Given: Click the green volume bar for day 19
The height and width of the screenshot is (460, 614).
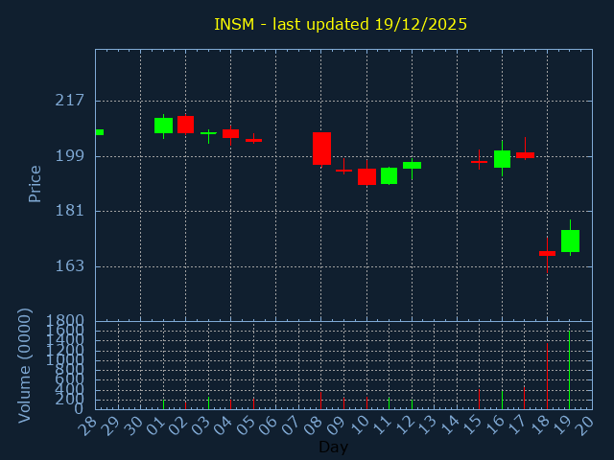Looking at the screenshot, I should (569, 370).
